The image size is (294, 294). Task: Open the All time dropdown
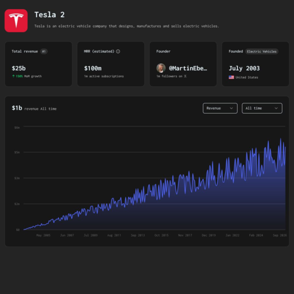click(262, 109)
